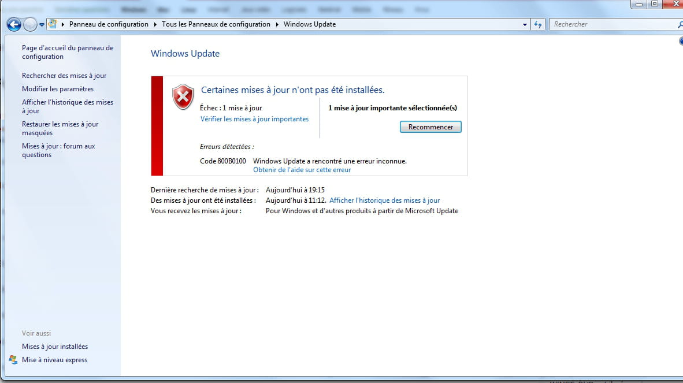Minimize the Windows Update window

click(x=639, y=5)
